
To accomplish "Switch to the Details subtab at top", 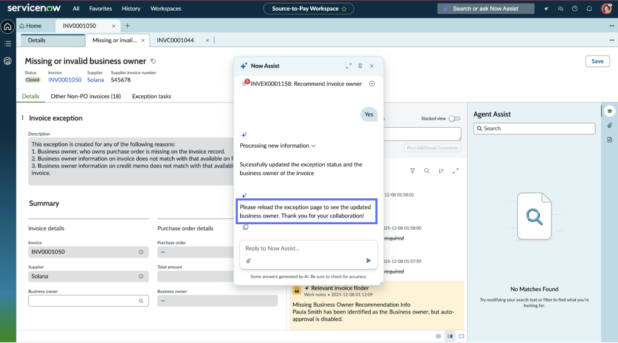I will point(53,40).
